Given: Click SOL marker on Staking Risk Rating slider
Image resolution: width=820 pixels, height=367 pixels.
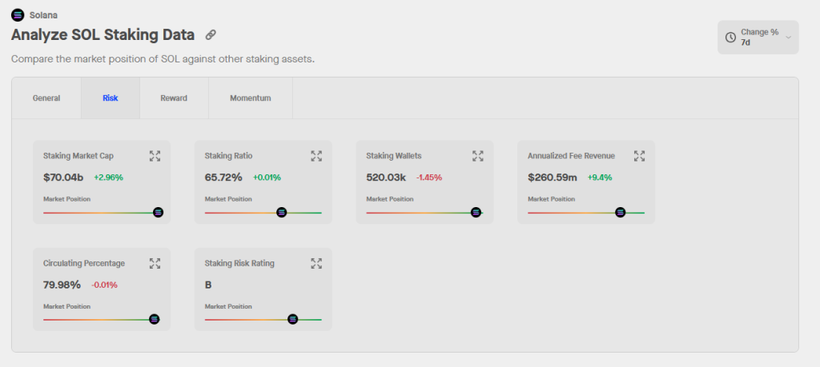Looking at the screenshot, I should tap(293, 319).
